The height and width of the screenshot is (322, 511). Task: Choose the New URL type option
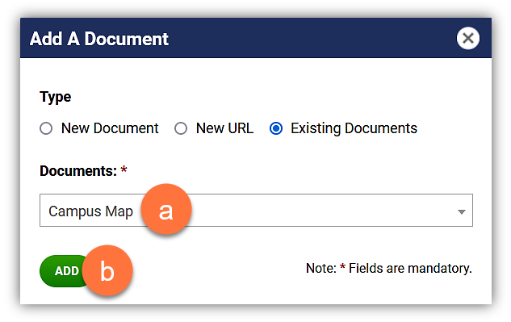pyautogui.click(x=181, y=128)
